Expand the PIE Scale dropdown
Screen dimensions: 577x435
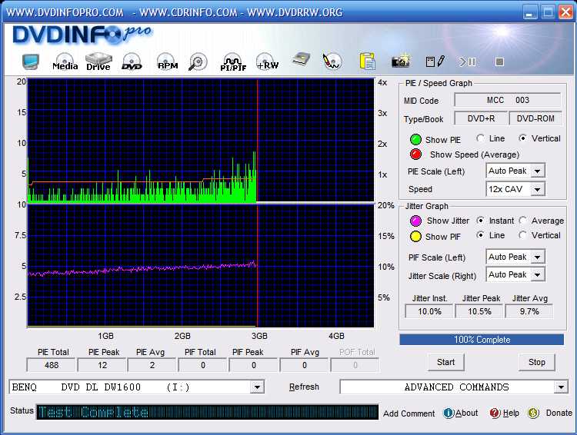point(537,171)
